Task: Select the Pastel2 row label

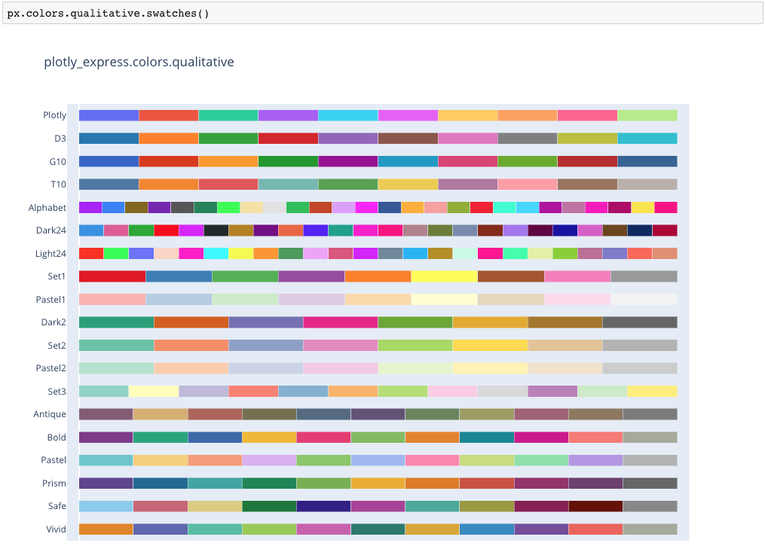Action: click(x=50, y=368)
